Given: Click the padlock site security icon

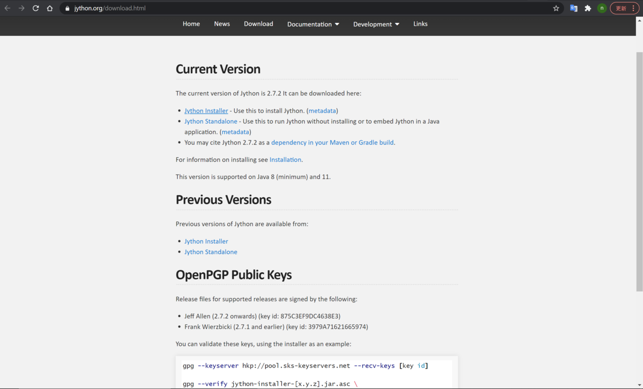Looking at the screenshot, I should 68,8.
